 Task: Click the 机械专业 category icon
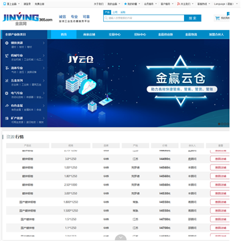coord(7,56)
